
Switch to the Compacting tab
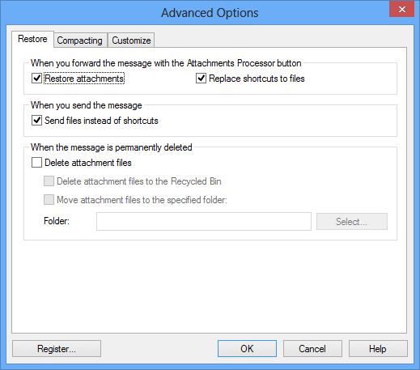coord(80,40)
